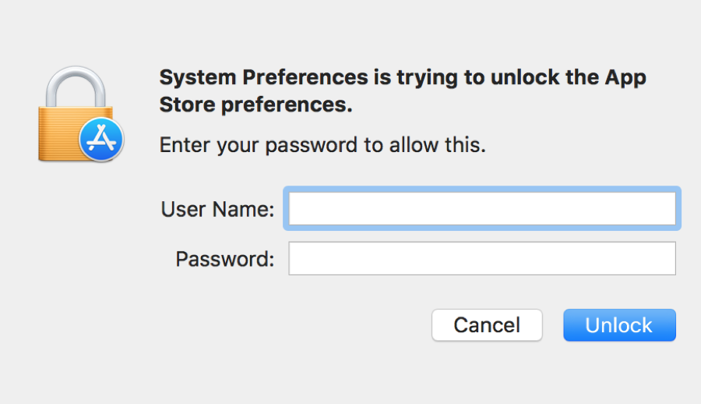Click the "User Name:" label
Image resolution: width=701 pixels, height=404 pixels.
click(x=217, y=209)
